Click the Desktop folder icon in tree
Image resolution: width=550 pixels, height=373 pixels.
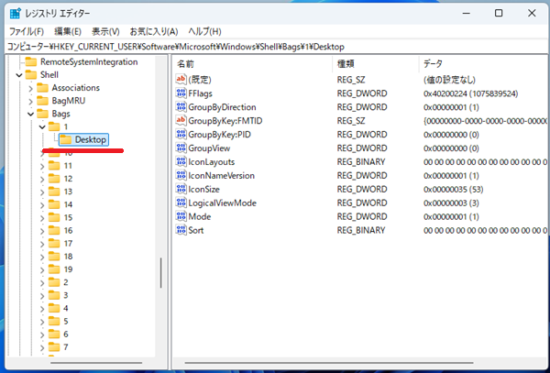click(x=65, y=139)
